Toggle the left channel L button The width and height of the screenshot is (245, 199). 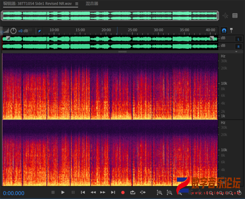click(x=238, y=39)
